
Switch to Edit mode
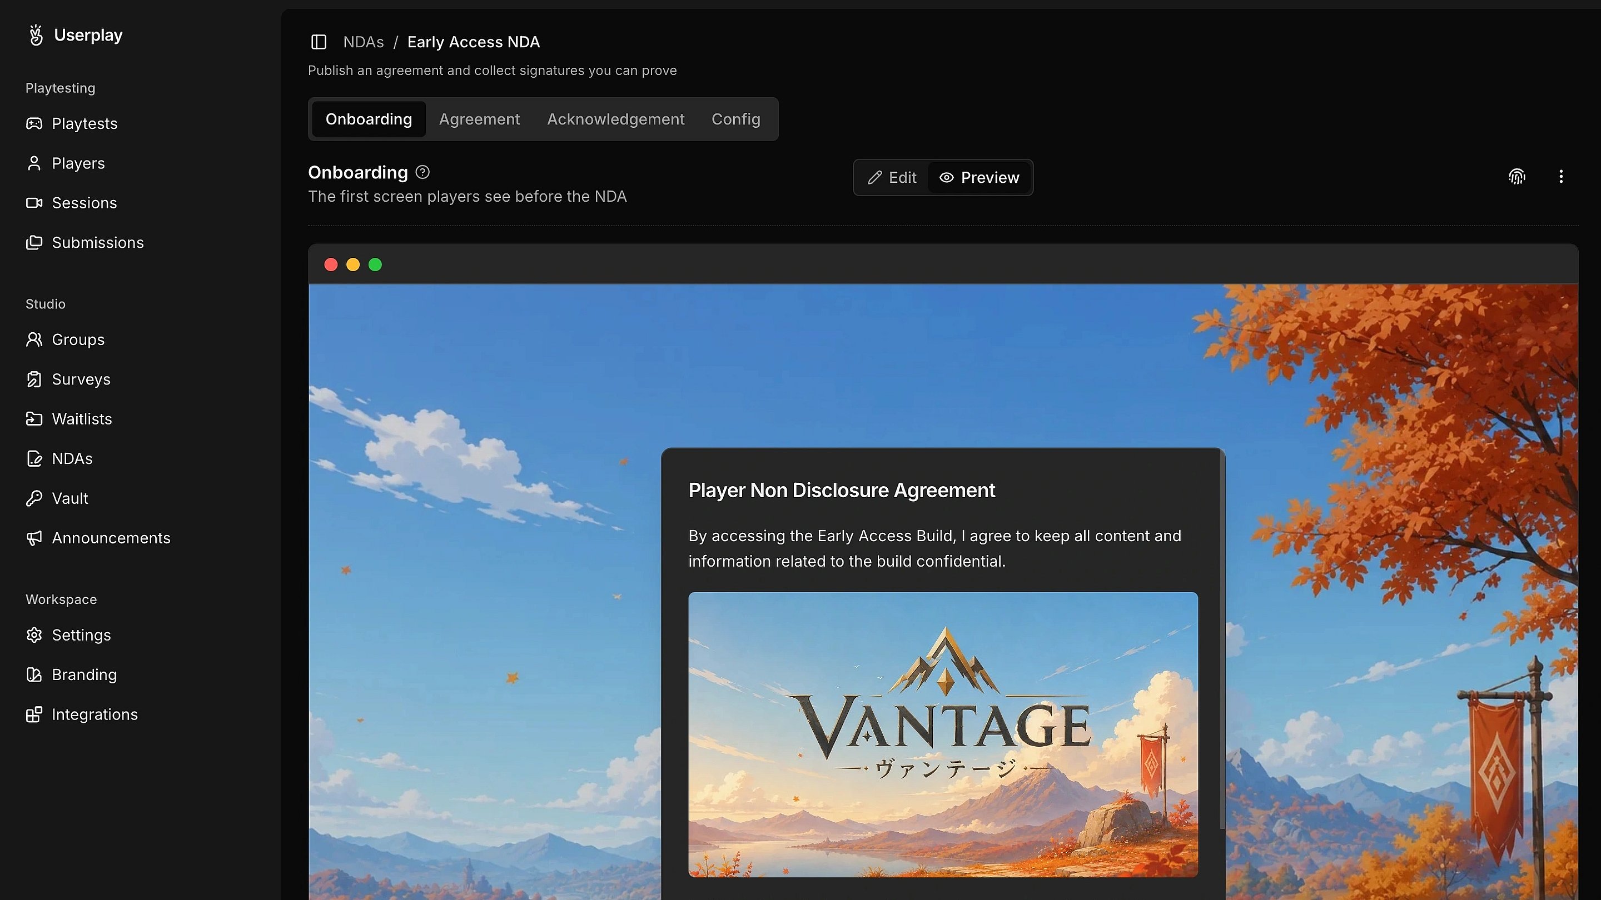892,178
